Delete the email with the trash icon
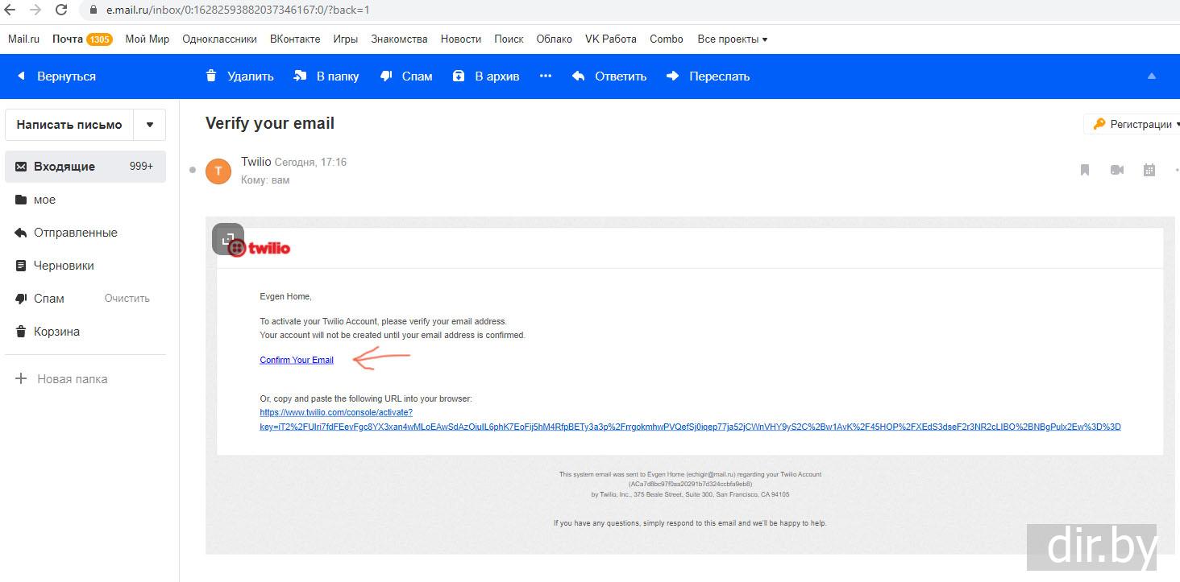Viewport: 1180px width, 582px height. [x=211, y=76]
